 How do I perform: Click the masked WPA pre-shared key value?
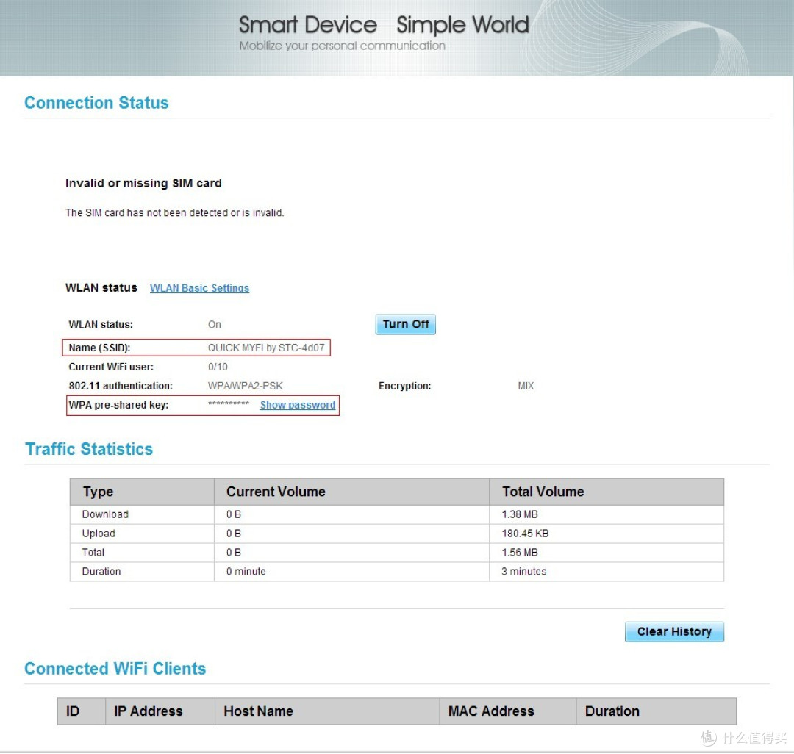(x=229, y=403)
